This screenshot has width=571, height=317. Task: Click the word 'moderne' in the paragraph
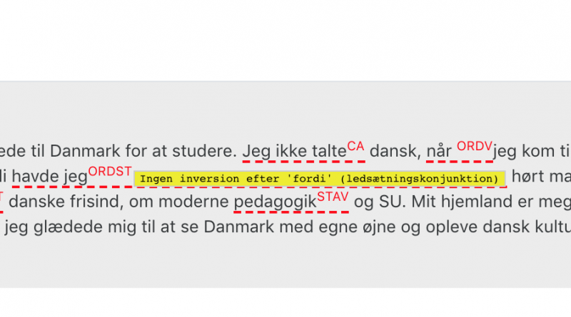point(192,202)
